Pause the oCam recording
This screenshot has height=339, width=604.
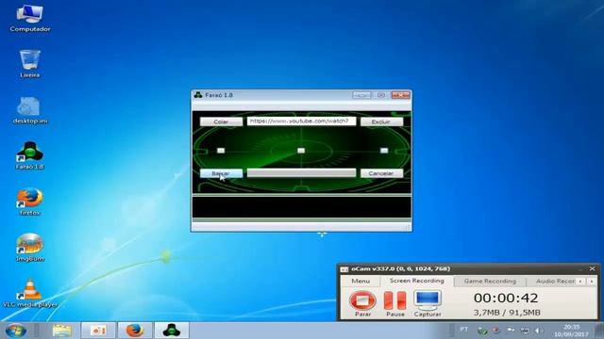[x=394, y=303]
